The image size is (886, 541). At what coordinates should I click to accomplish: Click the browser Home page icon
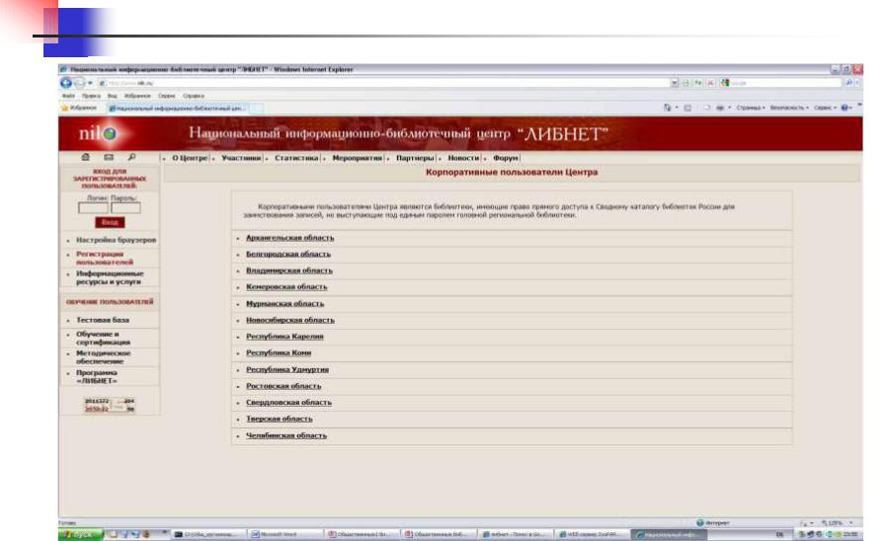click(x=668, y=108)
